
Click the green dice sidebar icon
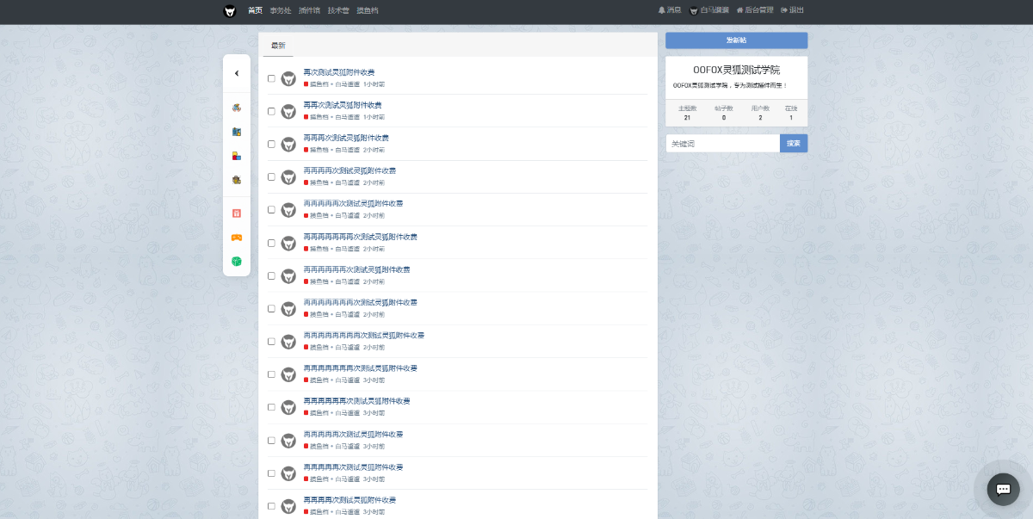pos(237,262)
